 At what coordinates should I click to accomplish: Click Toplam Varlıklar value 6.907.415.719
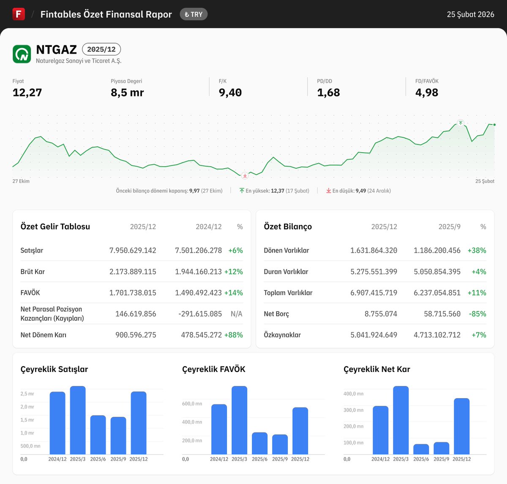pyautogui.click(x=374, y=293)
